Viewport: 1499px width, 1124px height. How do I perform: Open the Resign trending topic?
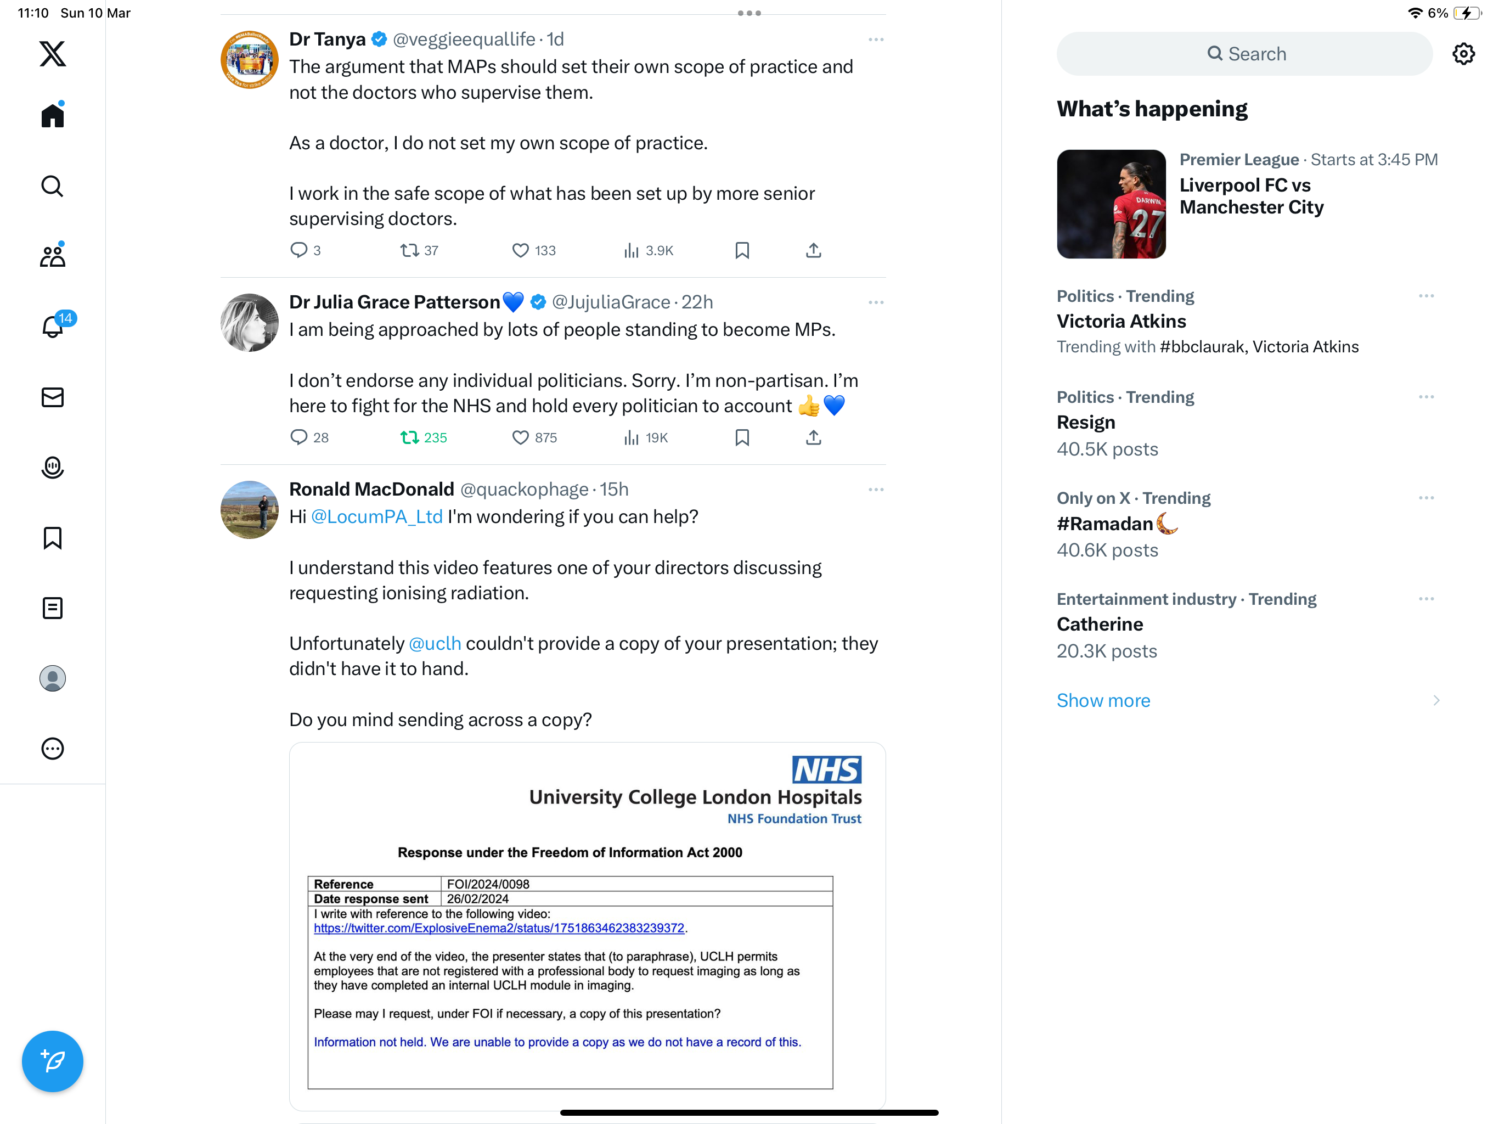1086,423
